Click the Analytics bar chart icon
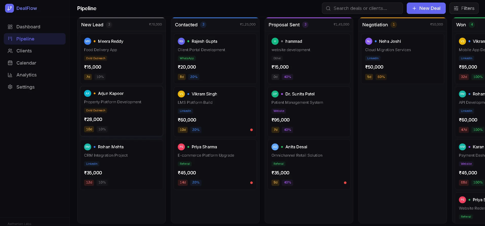This screenshot has height=226, width=485. [x=10, y=75]
